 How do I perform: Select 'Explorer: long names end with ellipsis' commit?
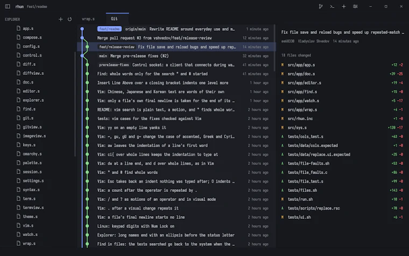point(175,235)
